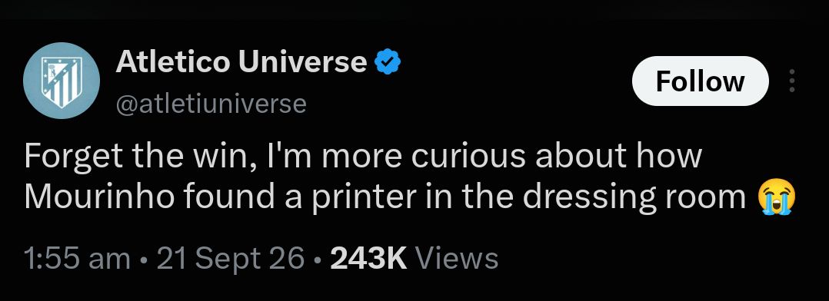
Task: Open the Atletico Universe profile avatar
Action: click(x=62, y=81)
